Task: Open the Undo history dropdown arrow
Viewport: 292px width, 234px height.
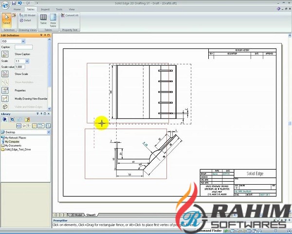Action: [x=24, y=3]
